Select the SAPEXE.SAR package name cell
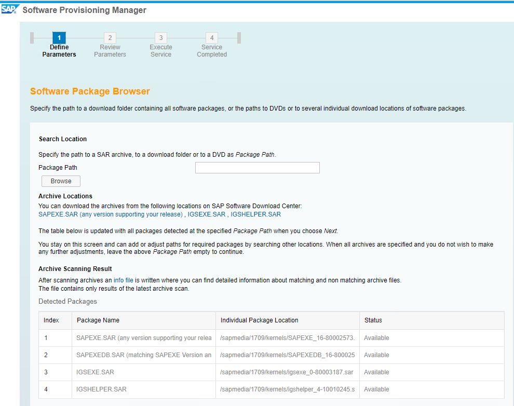The image size is (514, 406). pos(144,338)
